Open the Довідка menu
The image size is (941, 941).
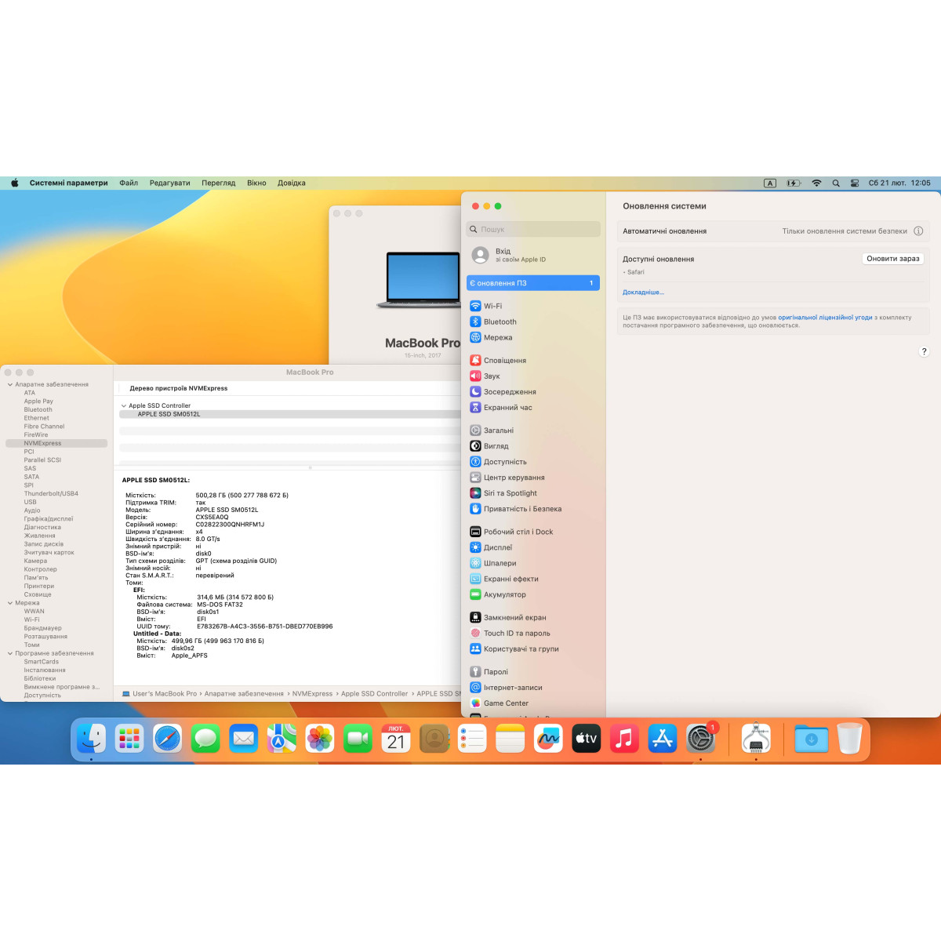click(292, 183)
